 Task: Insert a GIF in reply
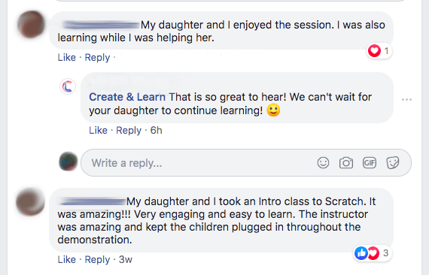click(x=370, y=163)
